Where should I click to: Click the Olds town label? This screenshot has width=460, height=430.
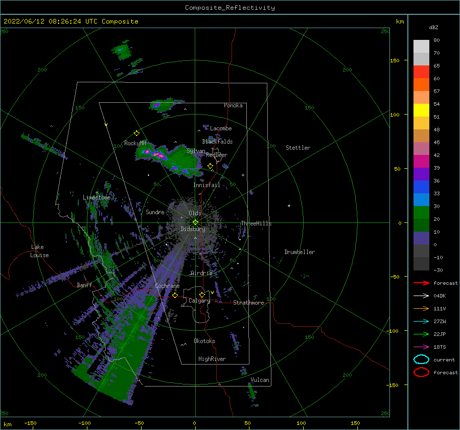pos(195,213)
